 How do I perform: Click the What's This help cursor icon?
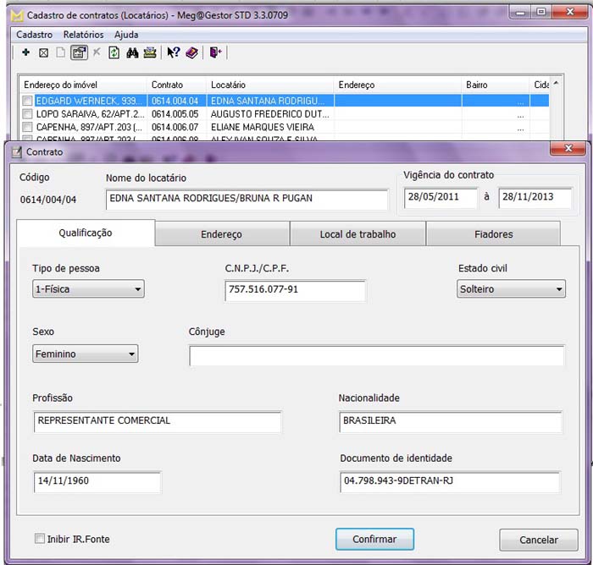[173, 52]
